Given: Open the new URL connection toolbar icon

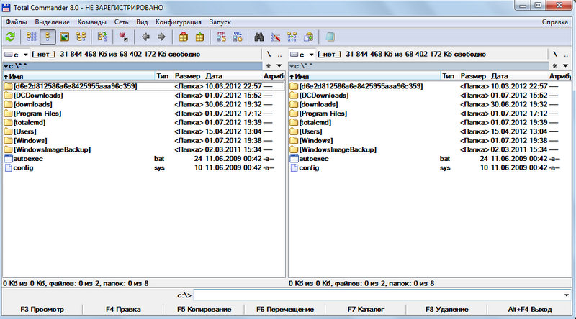Looking at the screenshot, I should tap(238, 37).
